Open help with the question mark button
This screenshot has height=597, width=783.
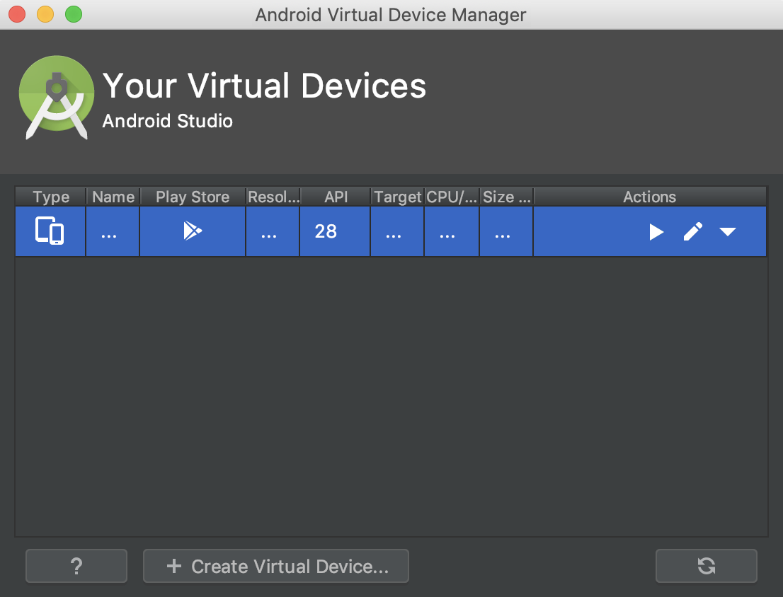(x=76, y=566)
